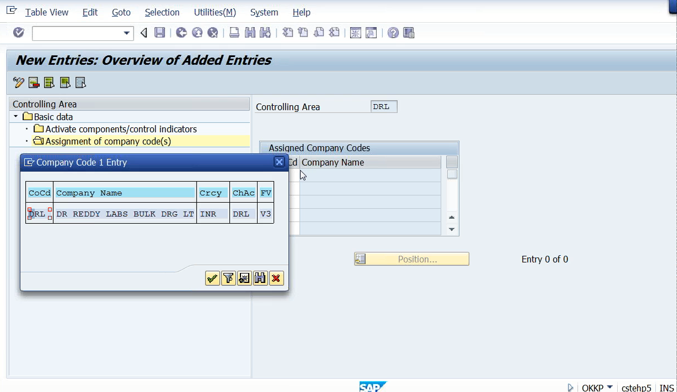Click the INR currency cell

click(x=213, y=214)
